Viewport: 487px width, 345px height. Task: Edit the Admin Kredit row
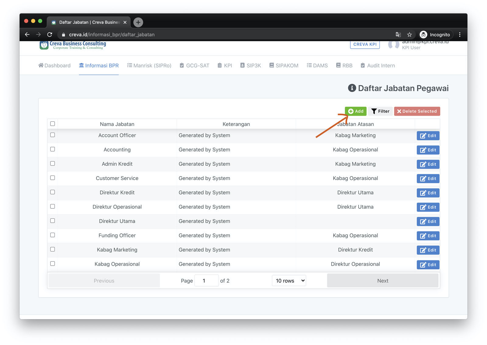tap(428, 164)
